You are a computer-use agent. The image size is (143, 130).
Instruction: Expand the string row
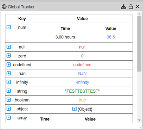pyautogui.click(x=9, y=91)
